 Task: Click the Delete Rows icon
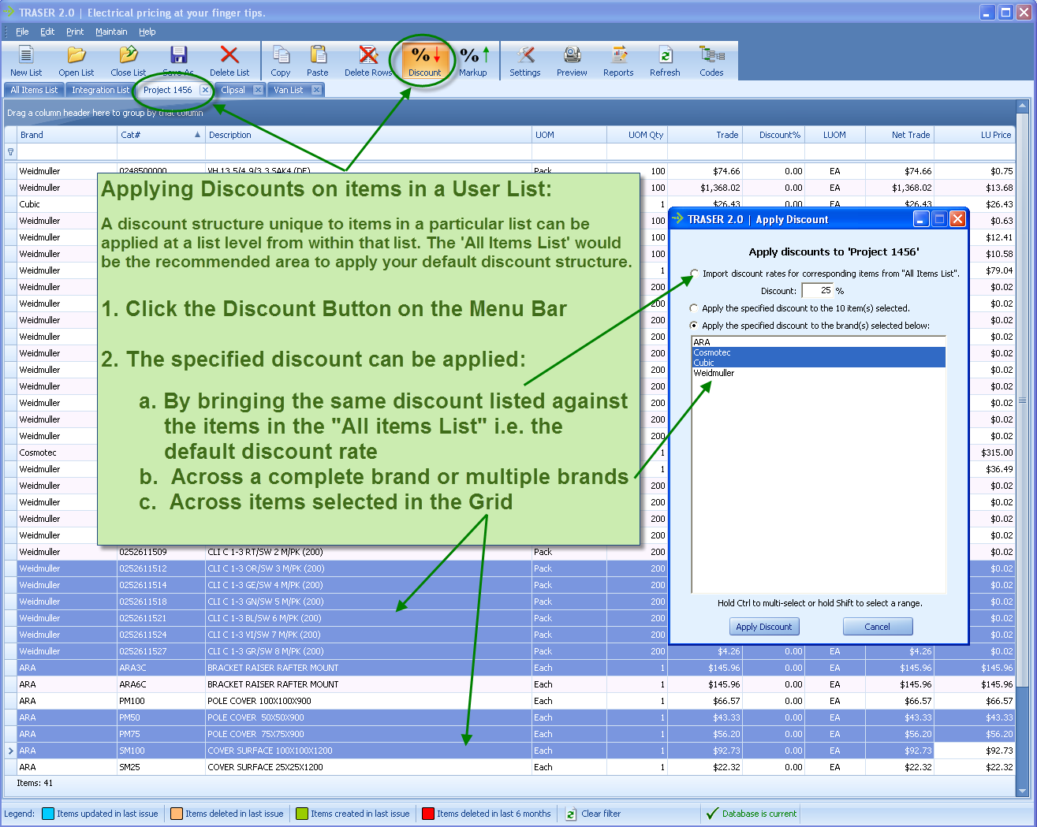(x=368, y=55)
